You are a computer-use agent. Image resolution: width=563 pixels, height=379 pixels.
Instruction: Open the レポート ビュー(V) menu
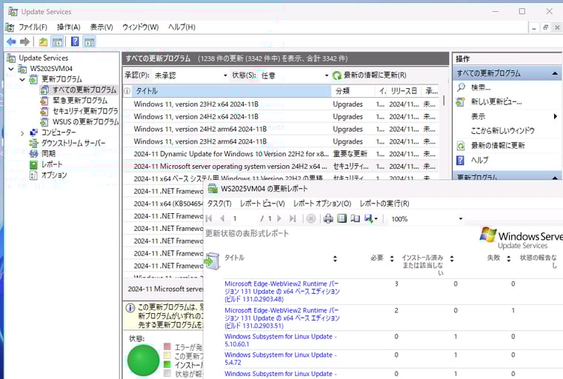coord(262,204)
